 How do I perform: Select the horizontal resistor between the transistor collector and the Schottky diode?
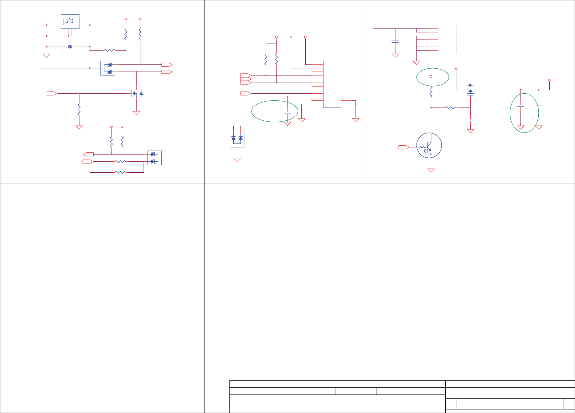pos(451,108)
